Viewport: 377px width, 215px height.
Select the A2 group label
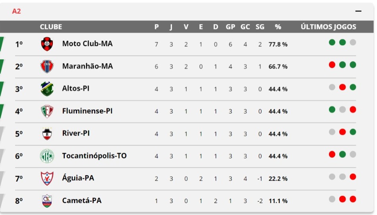[x=16, y=11]
